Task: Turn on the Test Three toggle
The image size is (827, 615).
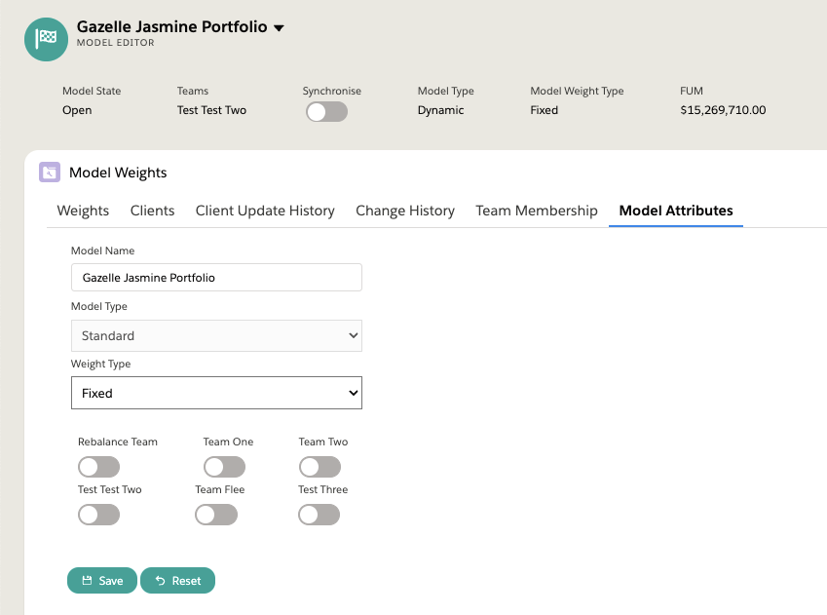Action: [x=320, y=515]
